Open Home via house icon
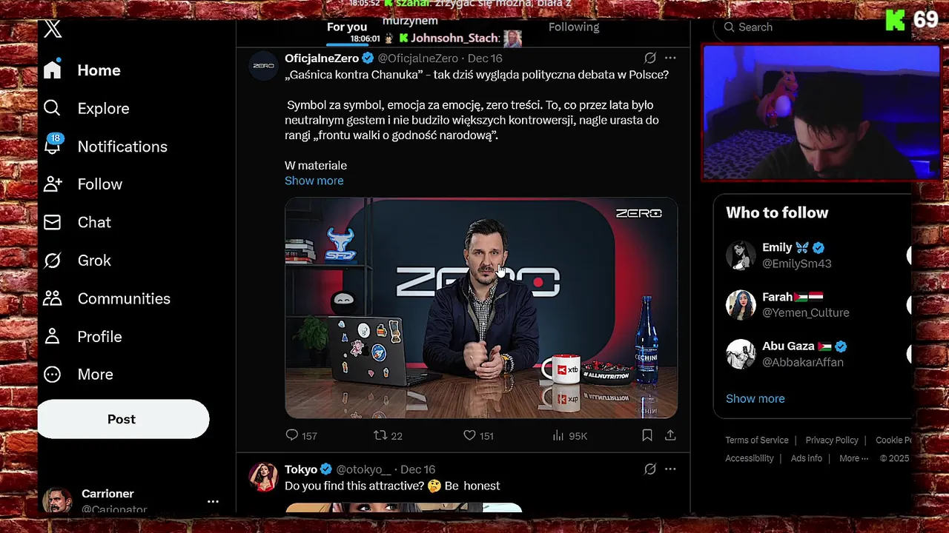949x533 pixels. tap(52, 70)
